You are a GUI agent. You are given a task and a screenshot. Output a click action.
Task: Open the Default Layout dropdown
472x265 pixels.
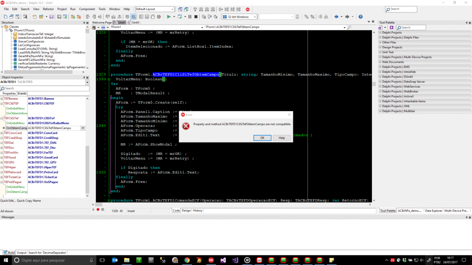click(155, 9)
